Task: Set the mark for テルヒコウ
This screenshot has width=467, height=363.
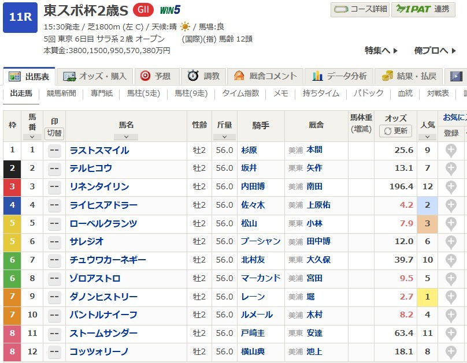Action: 54,169
